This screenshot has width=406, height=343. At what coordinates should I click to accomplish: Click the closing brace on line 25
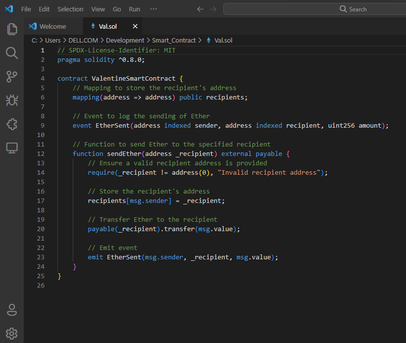59,276
